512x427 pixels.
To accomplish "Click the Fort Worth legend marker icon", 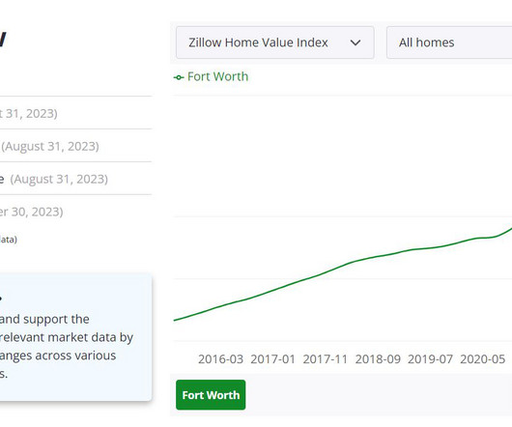I will point(179,77).
